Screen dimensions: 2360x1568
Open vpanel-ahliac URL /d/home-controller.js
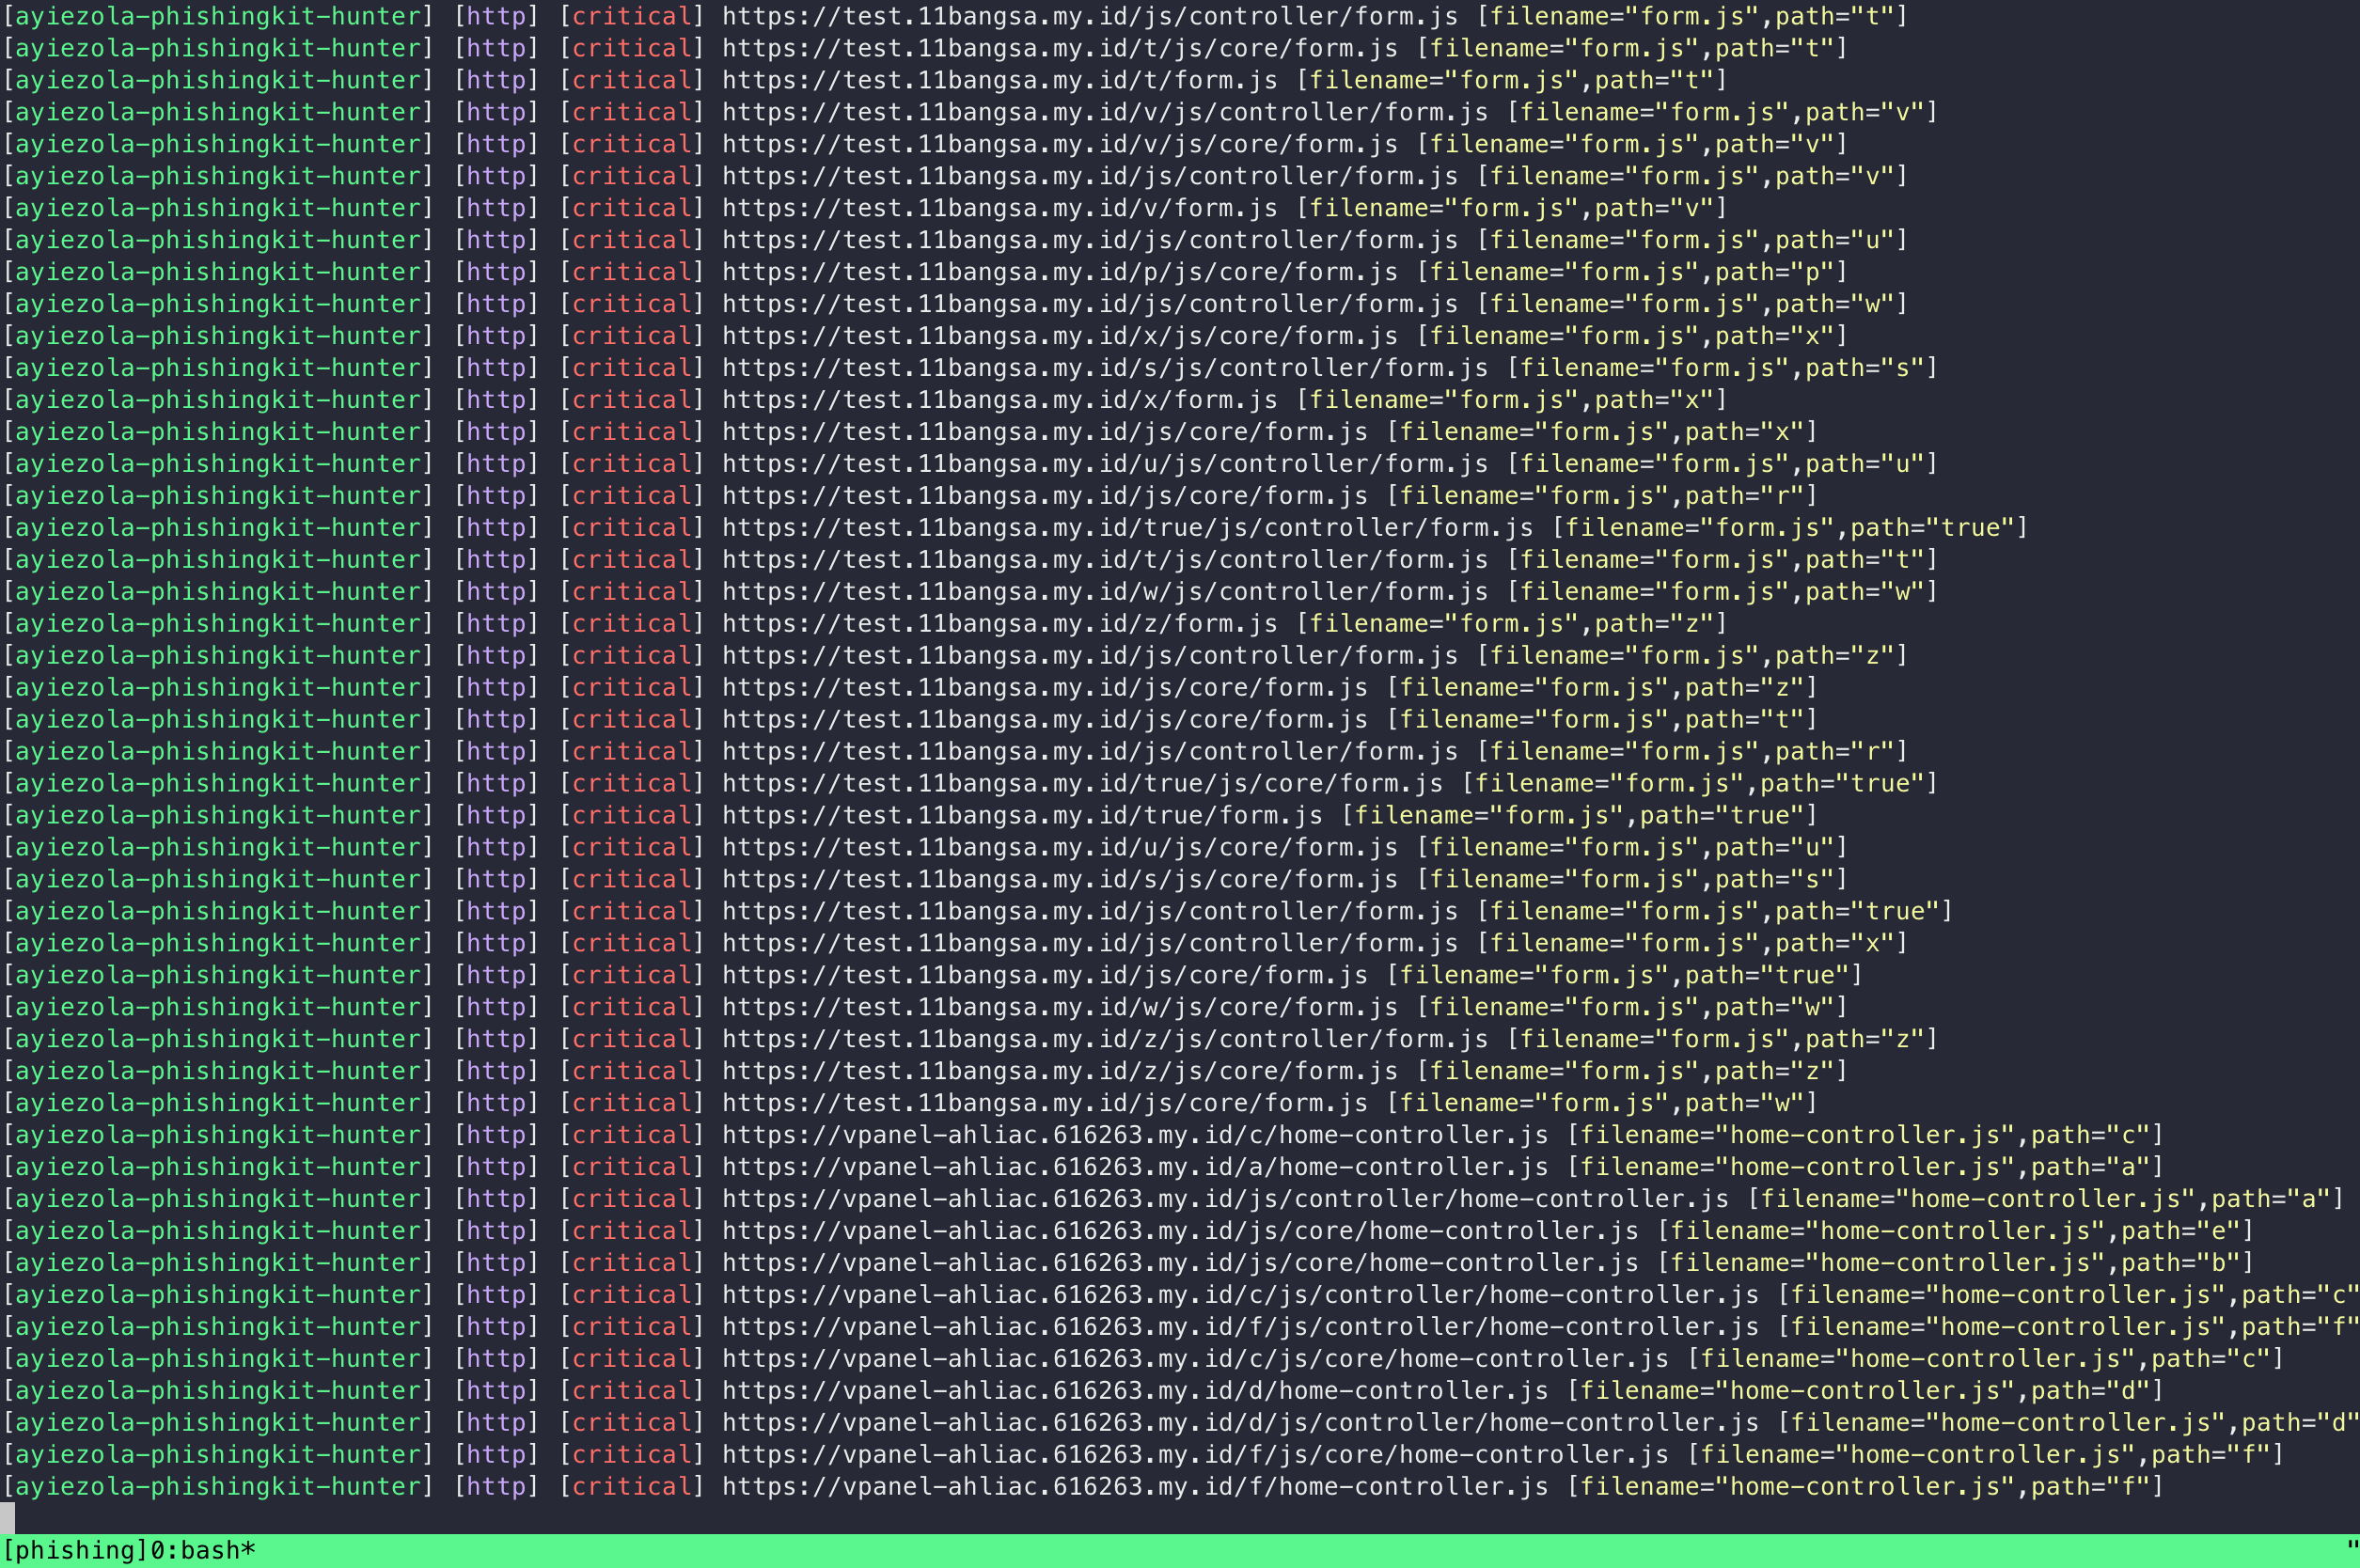click(1134, 1391)
